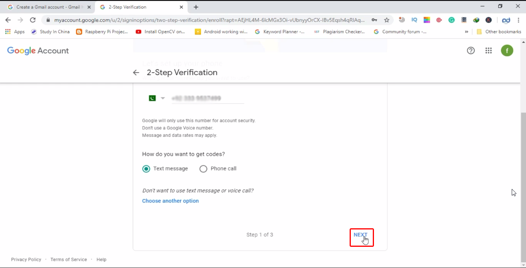
Task: Click the 'Step 1 of 3' text
Action: [x=260, y=234]
